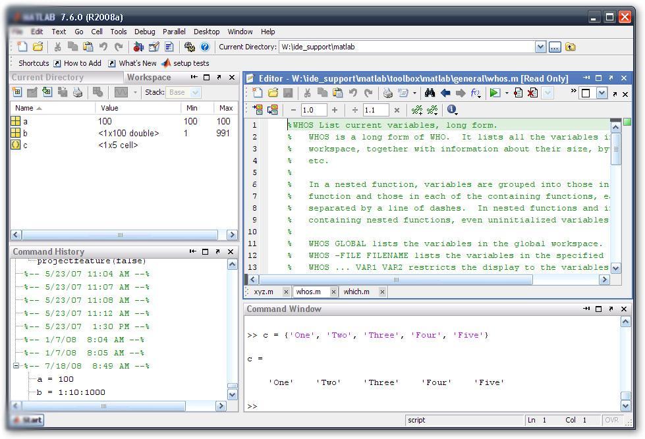645x439 pixels.
Task: Browse for folder using ellipsis button
Action: pos(555,47)
